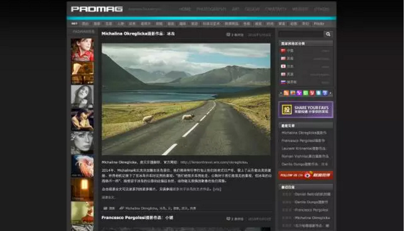The image size is (405, 231).
Task: Open the comment count on Francesco post
Action: (x=235, y=219)
